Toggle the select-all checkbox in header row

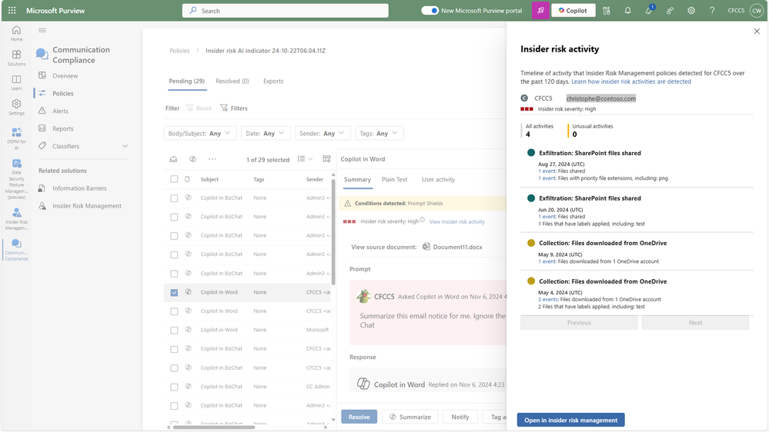(x=174, y=179)
